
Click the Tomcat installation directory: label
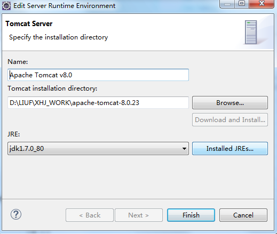point(52,88)
